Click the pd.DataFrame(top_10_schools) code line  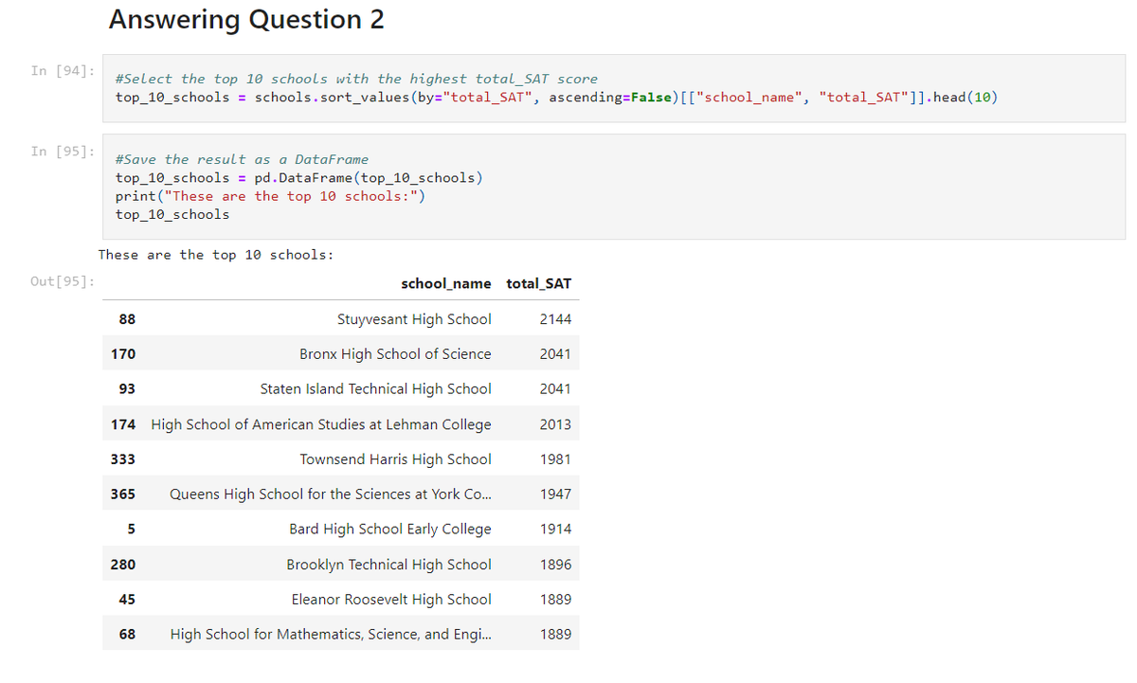[300, 178]
